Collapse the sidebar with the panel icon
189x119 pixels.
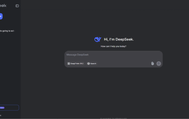[17, 6]
